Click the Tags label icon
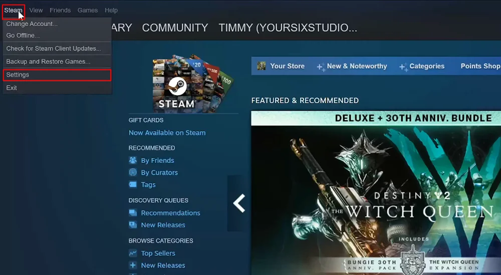This screenshot has width=501, height=275. tap(133, 185)
